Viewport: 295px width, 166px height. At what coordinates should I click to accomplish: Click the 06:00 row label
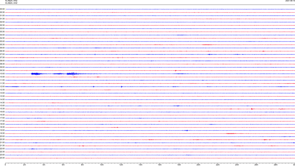2,48
